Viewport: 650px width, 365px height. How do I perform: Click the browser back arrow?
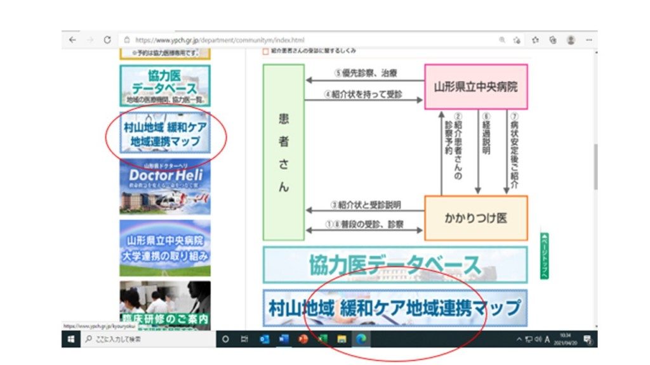[x=72, y=39]
